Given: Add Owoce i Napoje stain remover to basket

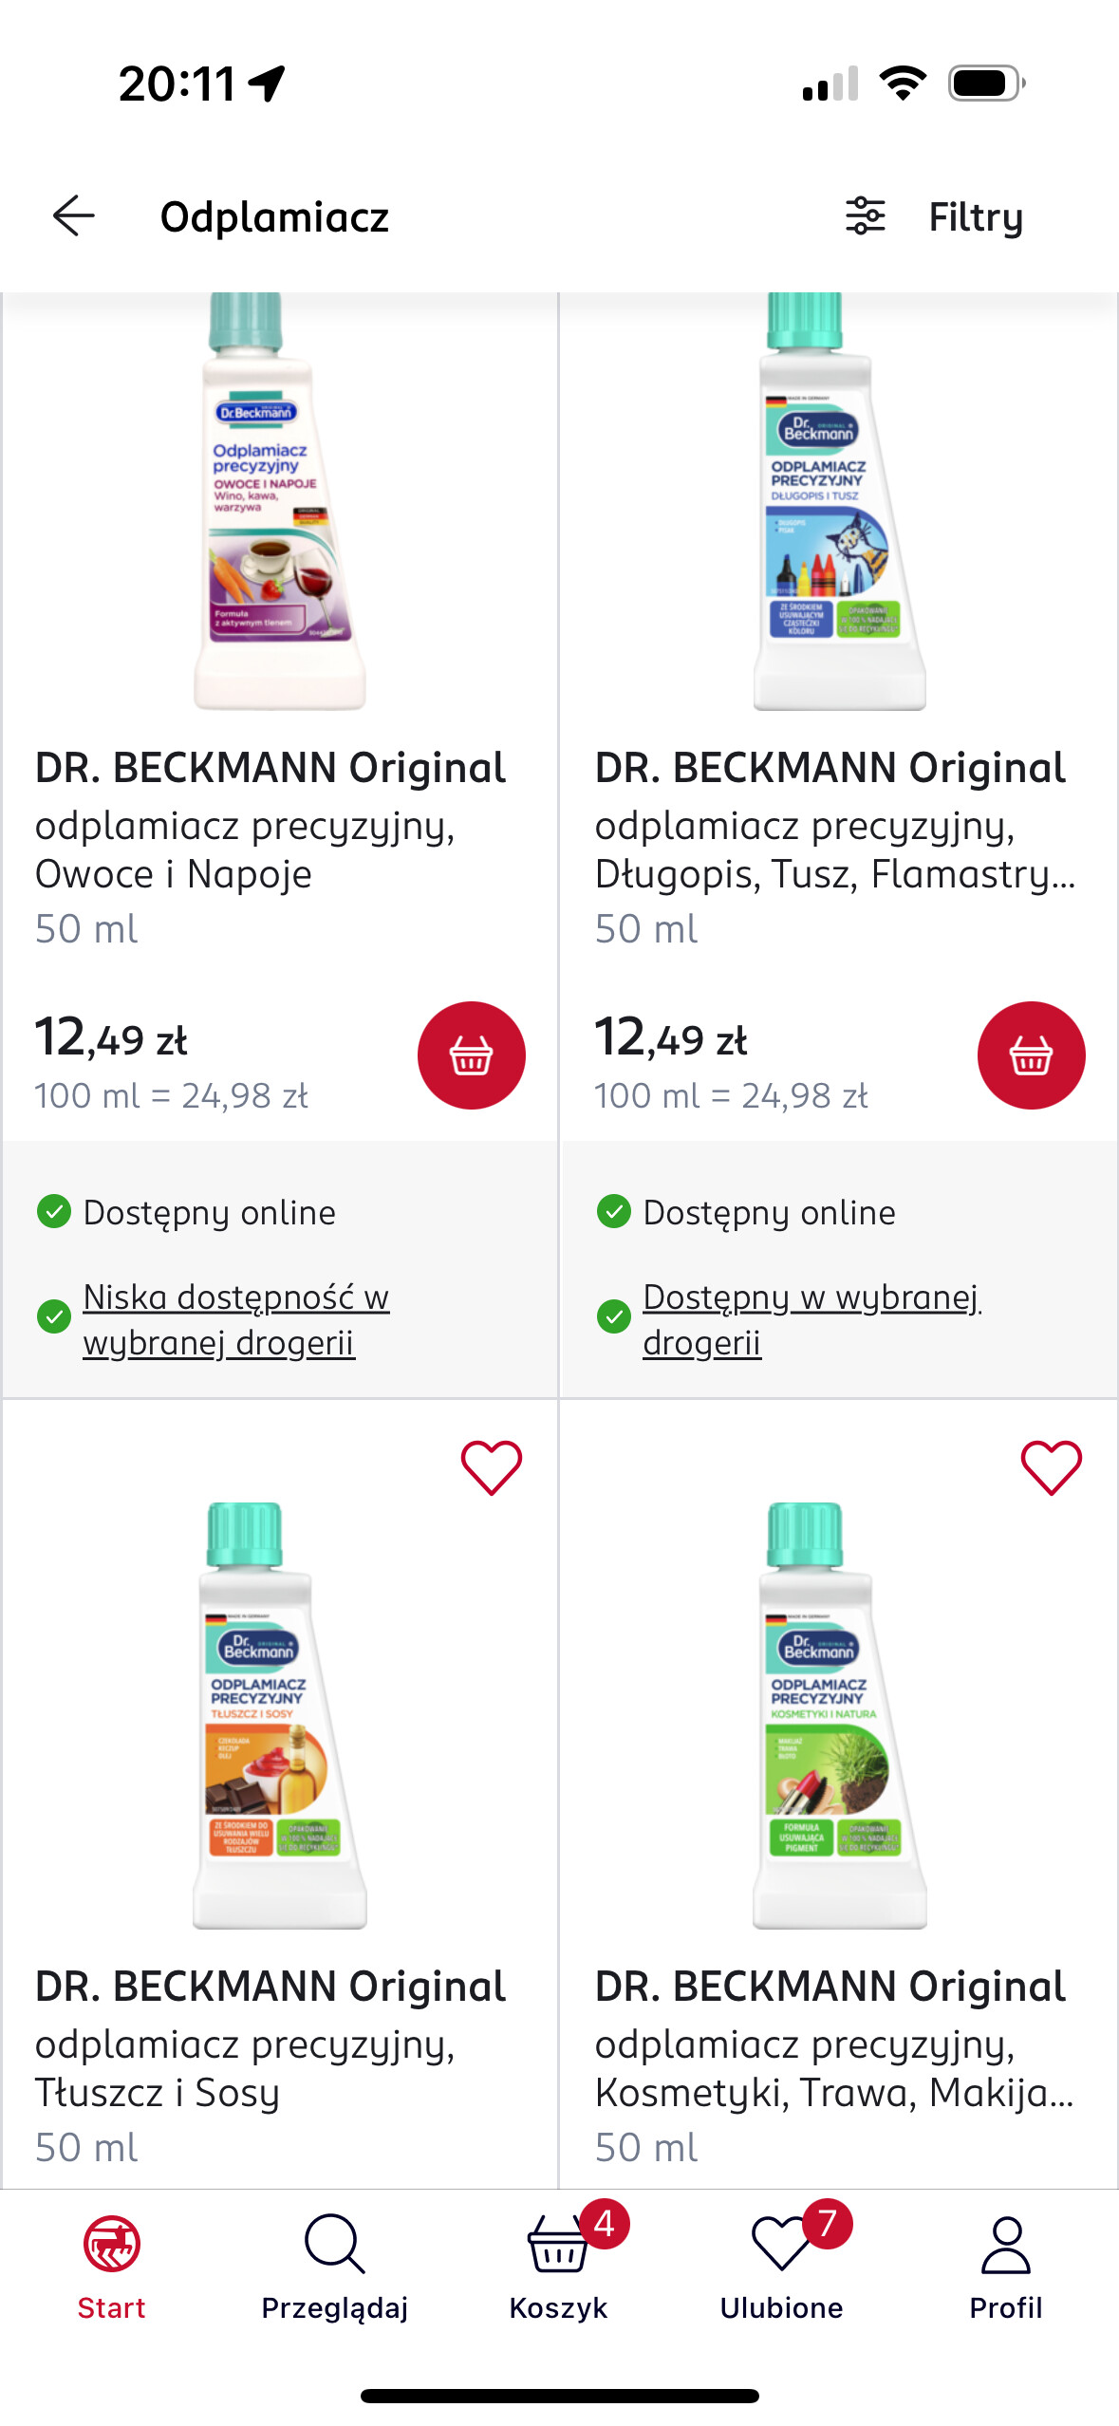Looking at the screenshot, I should click(471, 1054).
